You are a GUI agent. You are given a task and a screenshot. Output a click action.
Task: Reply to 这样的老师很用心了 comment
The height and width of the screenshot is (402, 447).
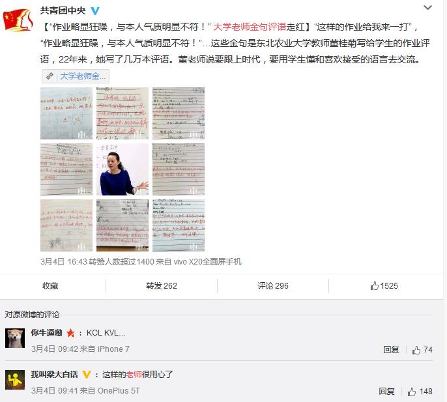click(x=386, y=391)
